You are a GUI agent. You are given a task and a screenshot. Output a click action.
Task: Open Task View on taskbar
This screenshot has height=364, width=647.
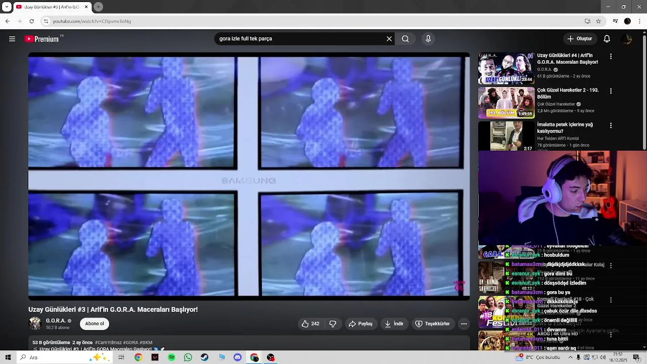pos(121,357)
